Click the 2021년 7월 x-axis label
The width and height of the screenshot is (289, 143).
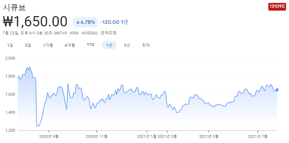click(258, 137)
